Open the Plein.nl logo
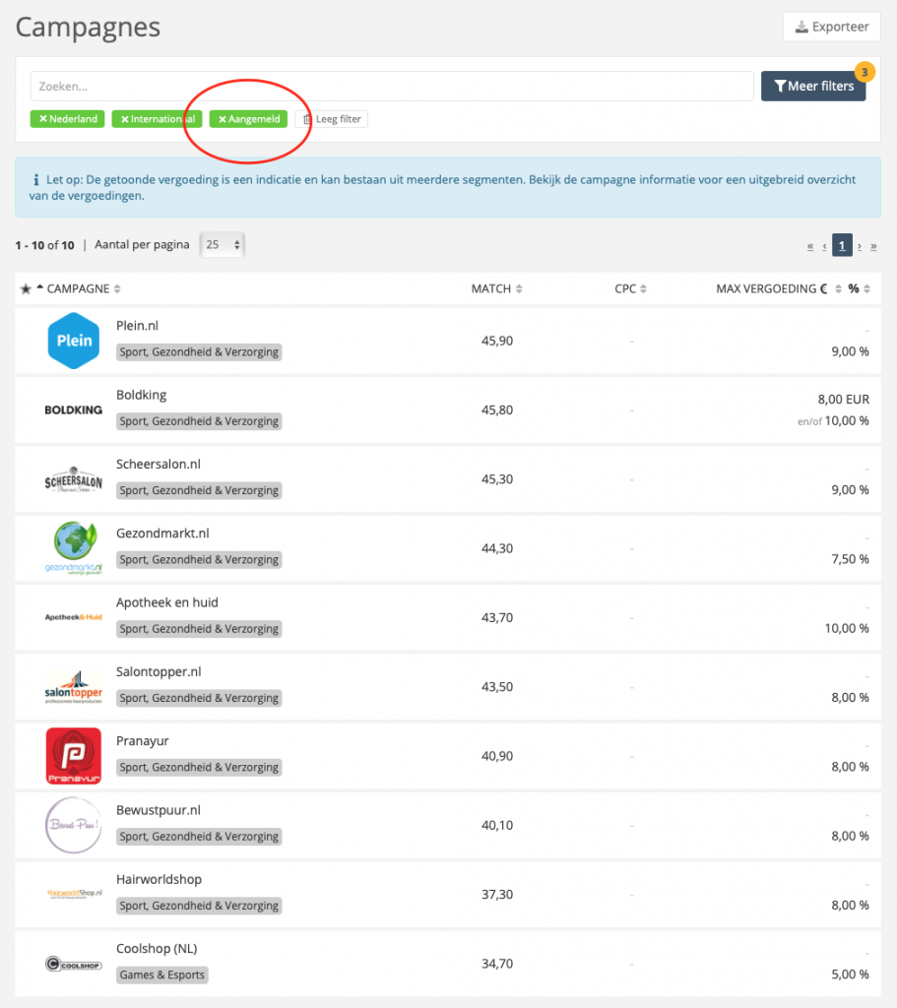Viewport: 897px width, 1008px height. point(74,341)
